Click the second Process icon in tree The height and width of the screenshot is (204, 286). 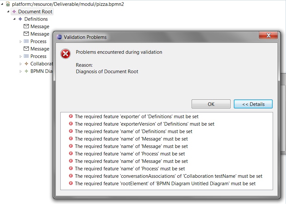click(26, 56)
